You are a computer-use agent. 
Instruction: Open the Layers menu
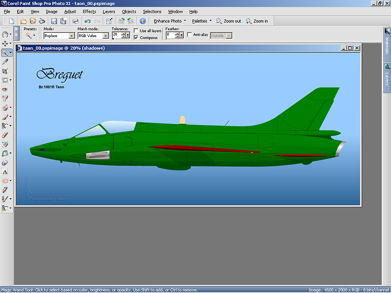click(109, 12)
